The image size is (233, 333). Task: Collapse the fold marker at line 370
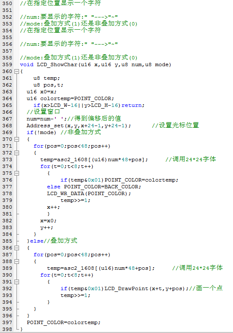point(16,140)
